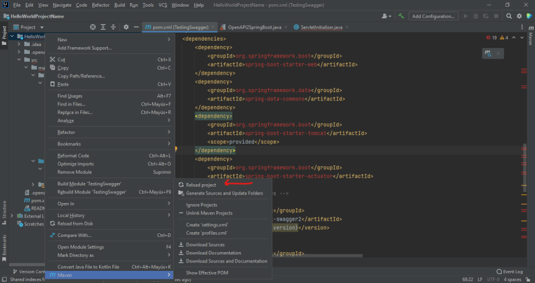535x283 pixels.
Task: Select Reload project in Maven submenu
Action: (223, 185)
